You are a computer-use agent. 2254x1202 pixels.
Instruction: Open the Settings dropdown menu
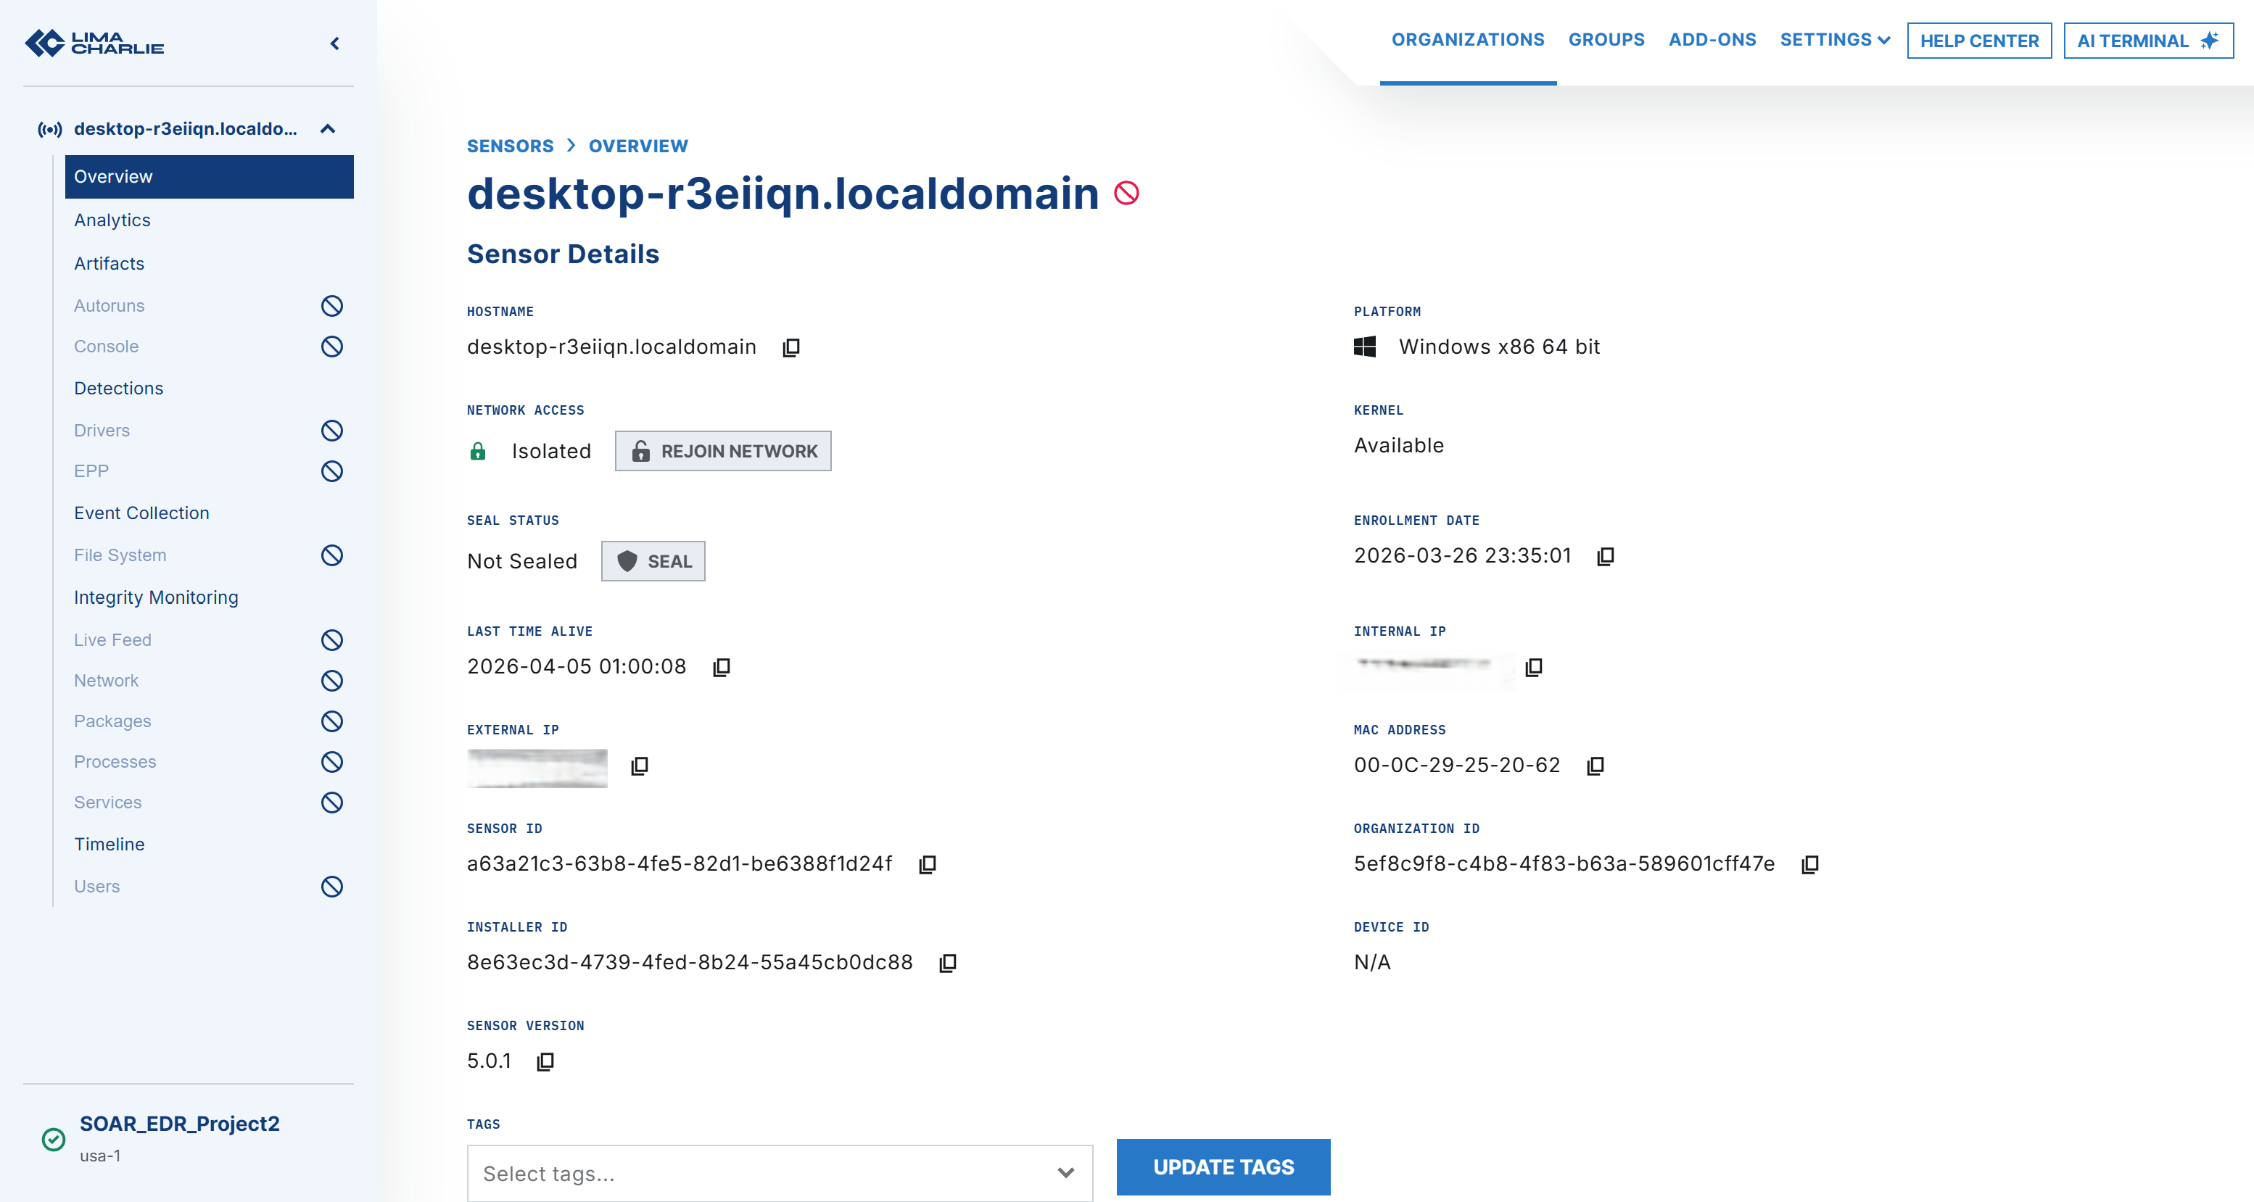(1835, 41)
